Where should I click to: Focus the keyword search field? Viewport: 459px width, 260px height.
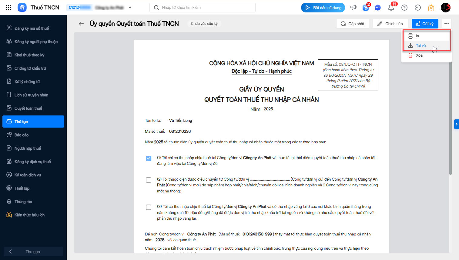pos(203,8)
